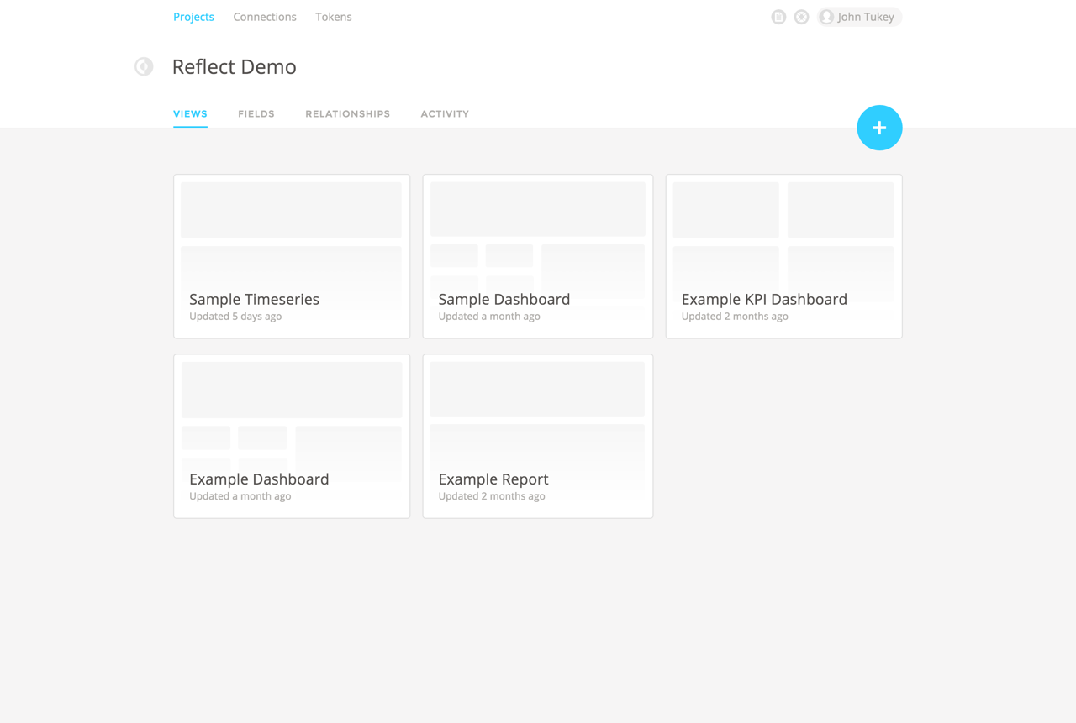Open the Sample Dashboard view card

(538, 256)
